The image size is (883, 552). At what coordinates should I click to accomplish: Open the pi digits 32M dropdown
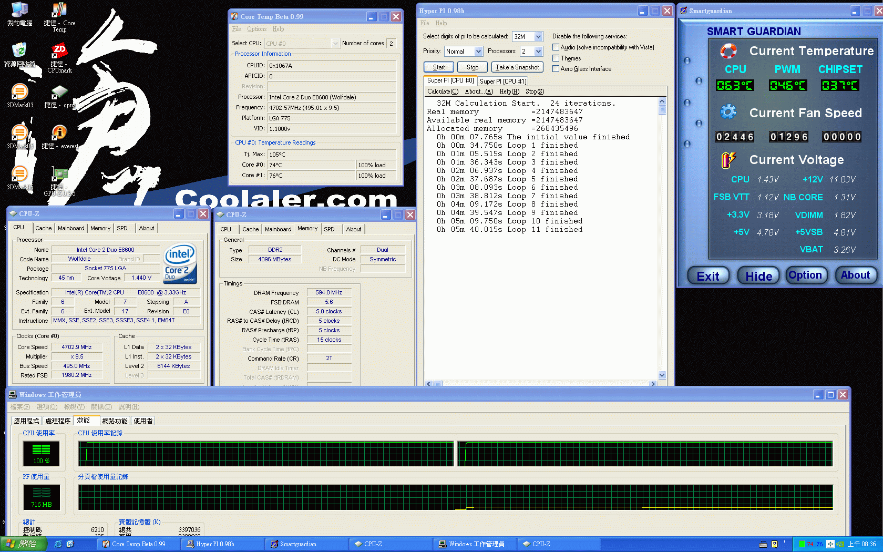538,36
